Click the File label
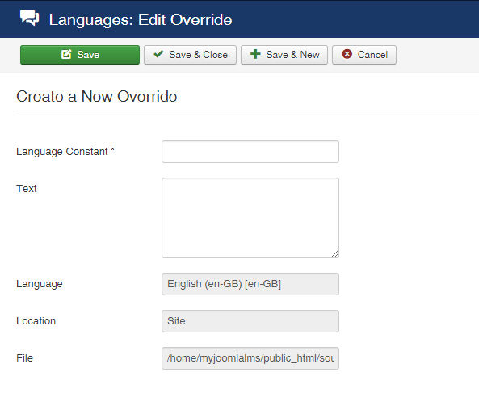479x393 pixels. point(24,358)
